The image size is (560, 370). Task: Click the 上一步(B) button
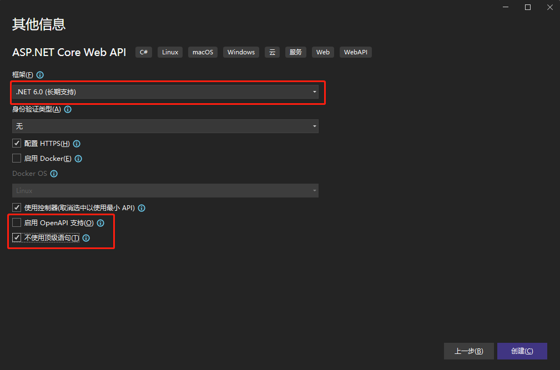click(x=468, y=351)
